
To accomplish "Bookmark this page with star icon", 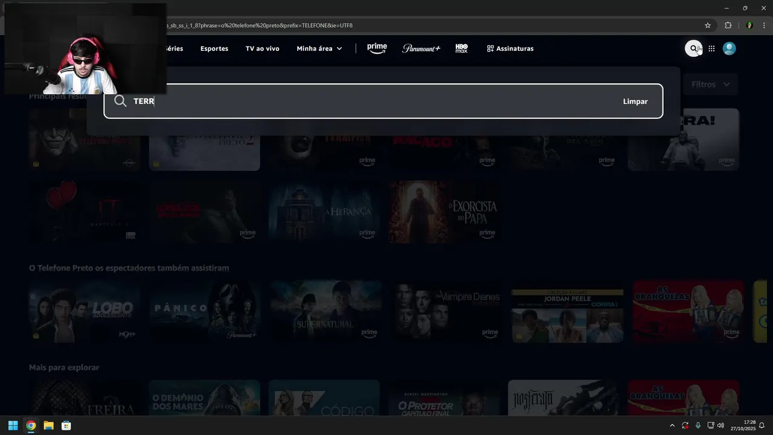I will click(708, 25).
